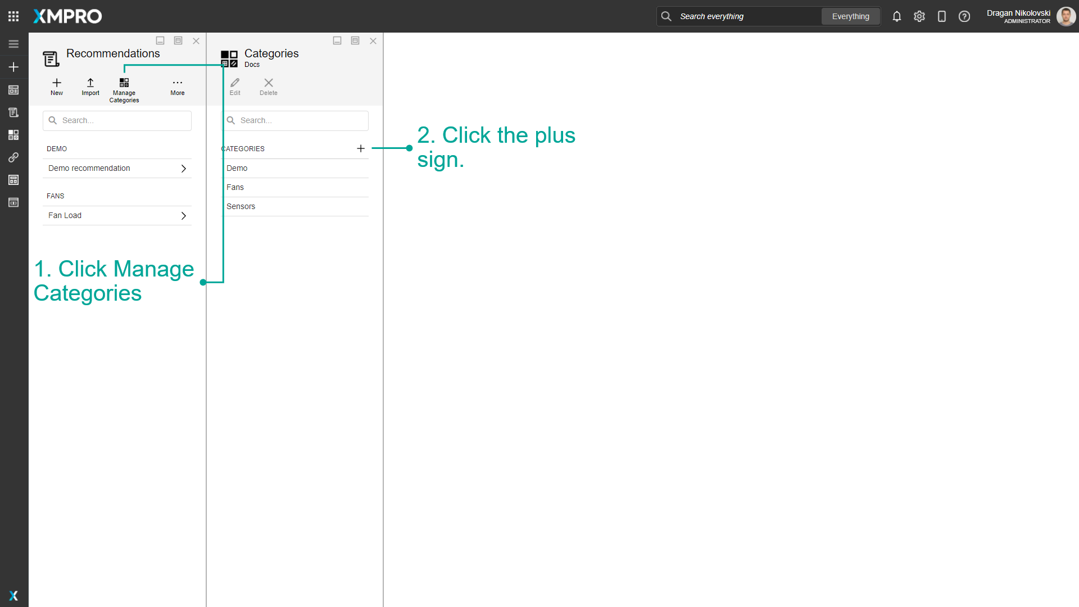Close the Categories panel

373,40
